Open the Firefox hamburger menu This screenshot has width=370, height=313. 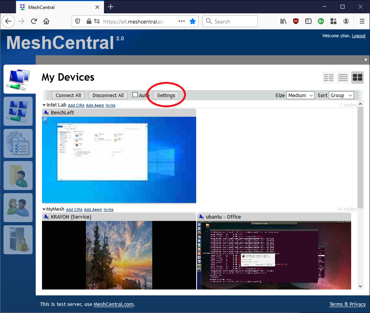click(x=362, y=21)
